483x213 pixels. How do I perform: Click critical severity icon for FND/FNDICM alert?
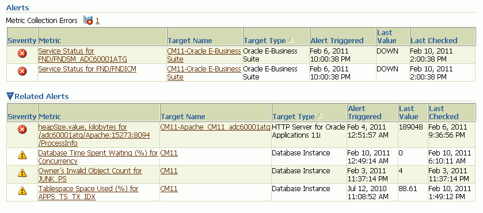point(22,71)
